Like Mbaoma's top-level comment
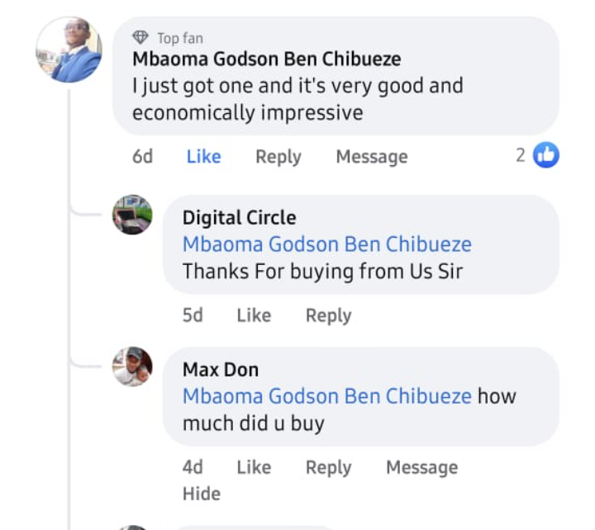Screen dimensions: 595x530 (203, 156)
